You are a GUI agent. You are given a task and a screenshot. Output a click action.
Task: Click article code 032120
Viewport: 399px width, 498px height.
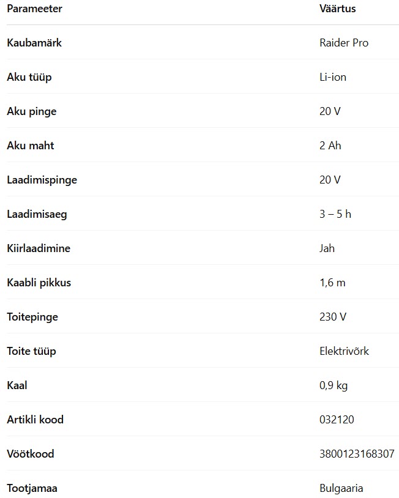[x=337, y=420]
